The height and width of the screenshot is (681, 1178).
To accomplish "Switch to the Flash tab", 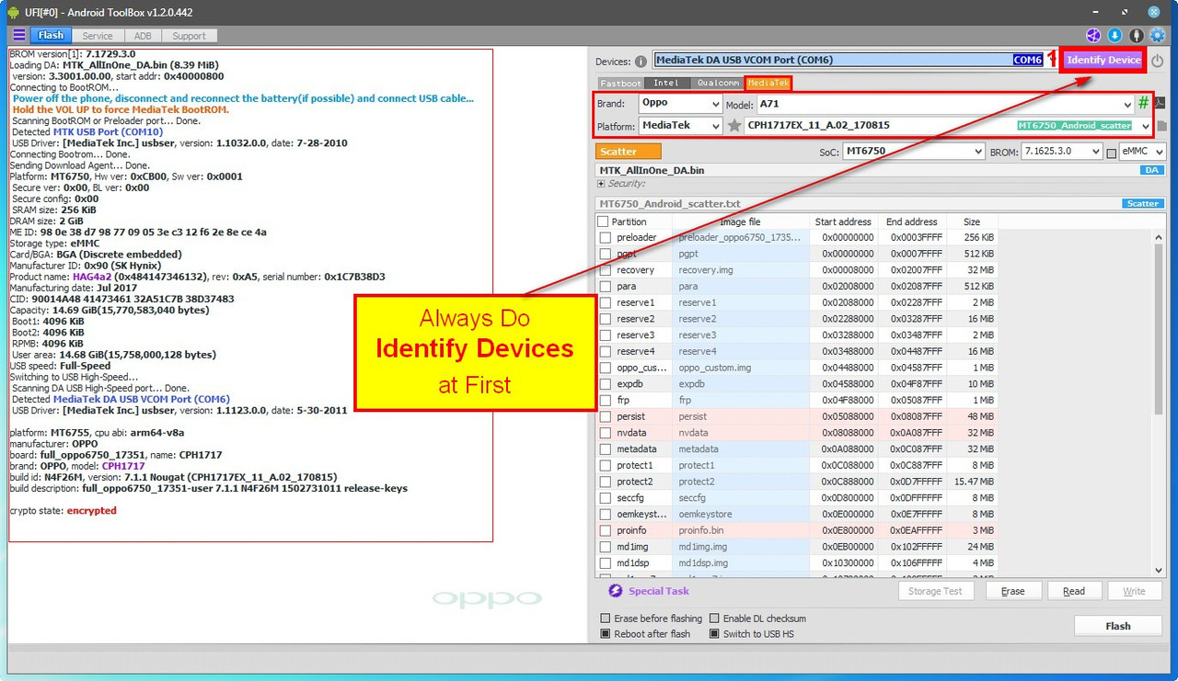I will click(52, 35).
